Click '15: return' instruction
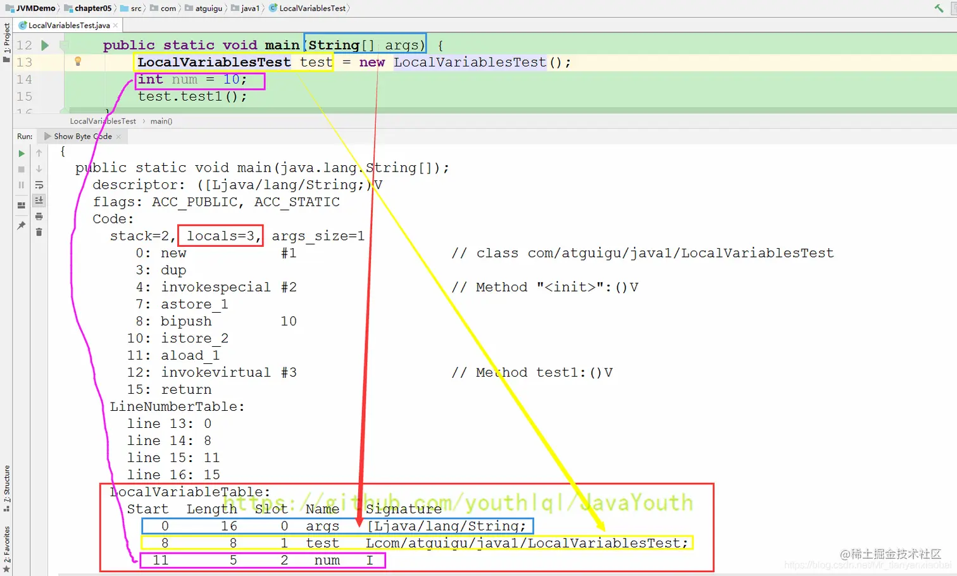The width and height of the screenshot is (957, 576). 170,390
